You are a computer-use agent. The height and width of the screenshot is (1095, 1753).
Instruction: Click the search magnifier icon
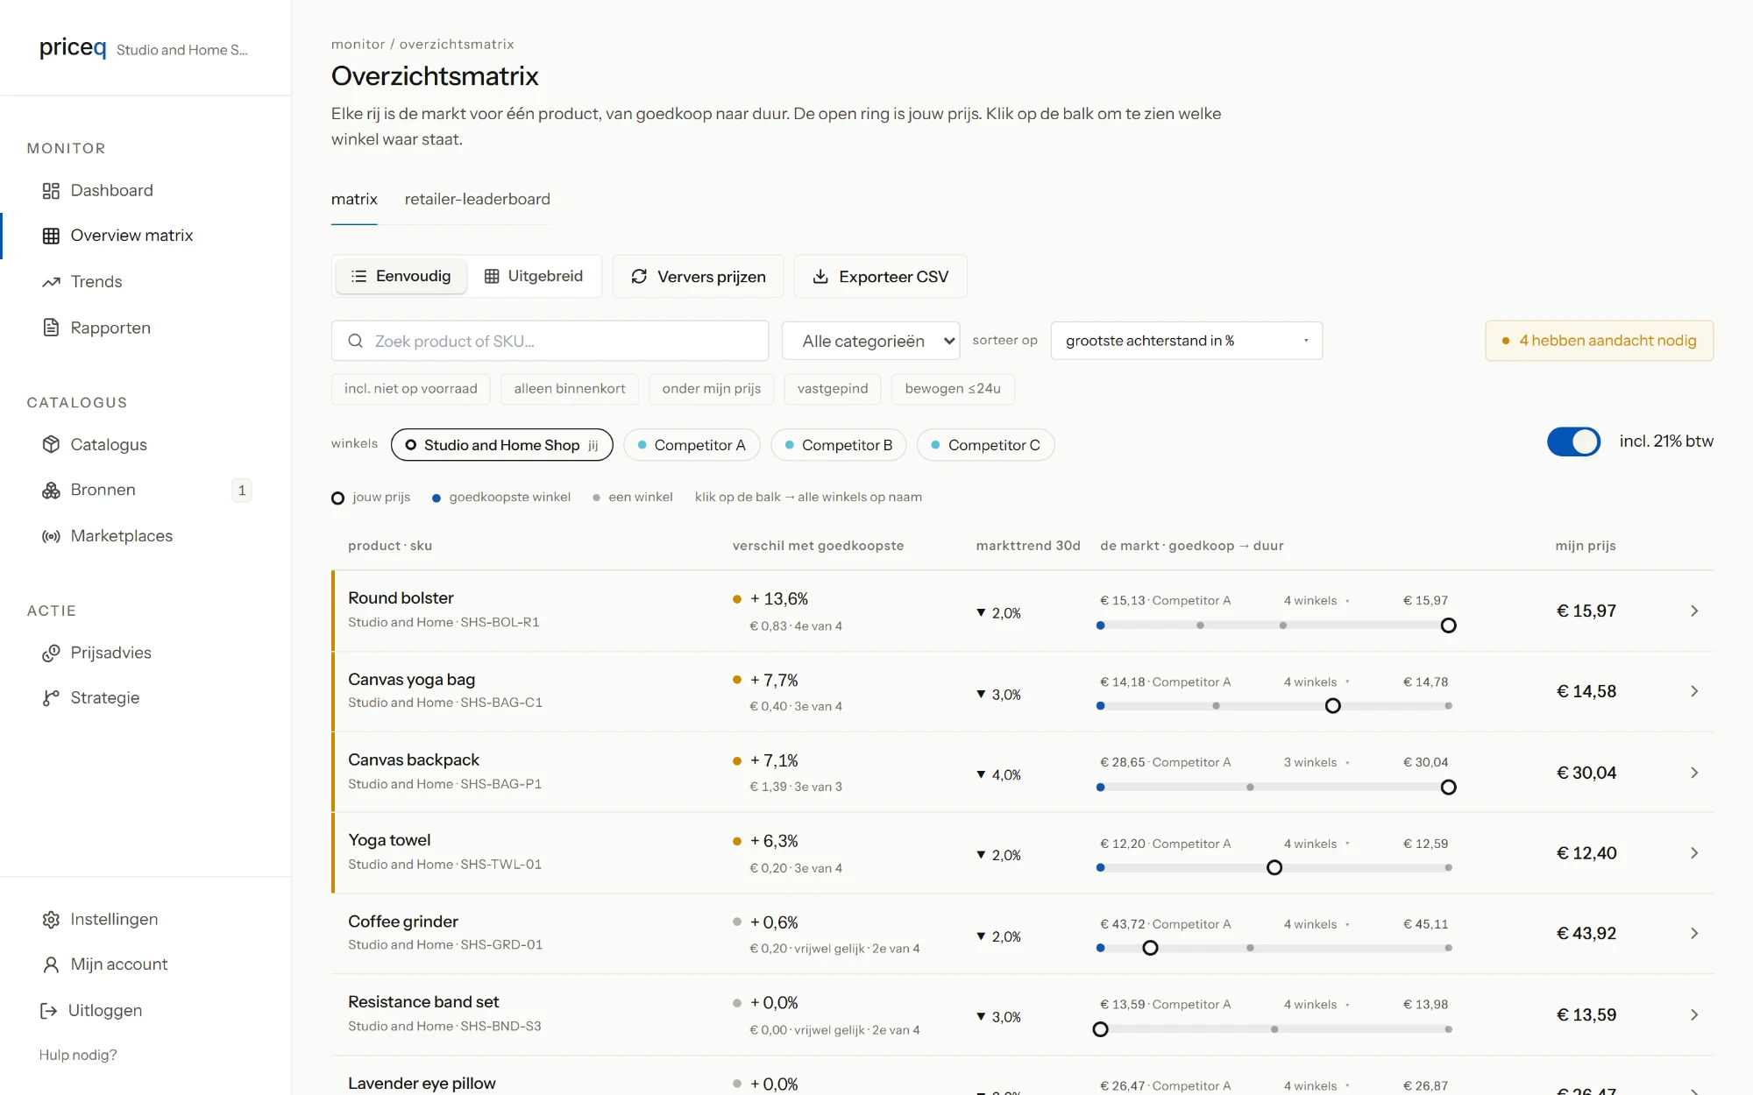[x=355, y=341]
